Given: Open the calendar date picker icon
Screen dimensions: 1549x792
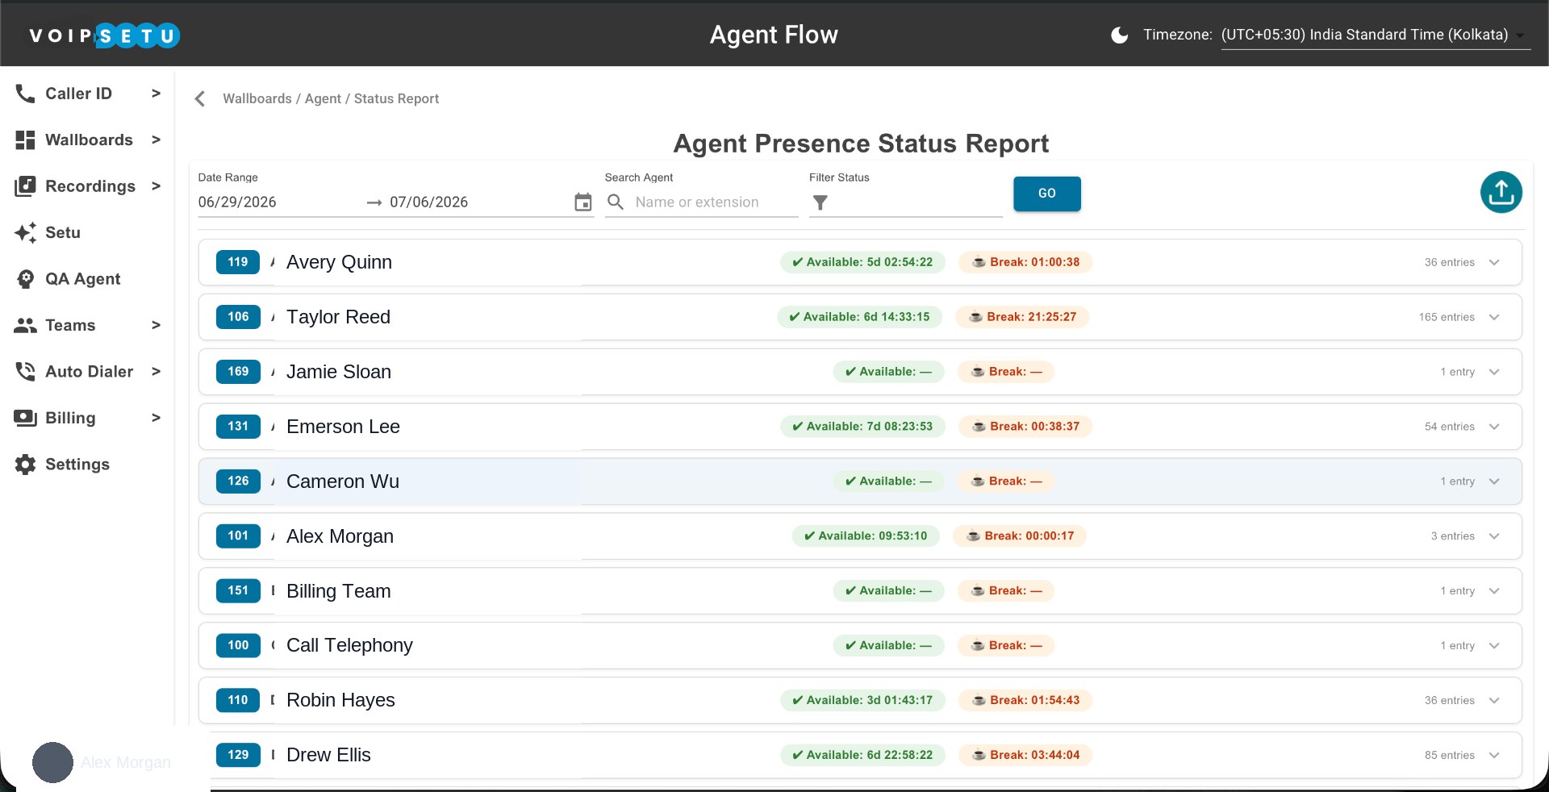Looking at the screenshot, I should point(582,202).
